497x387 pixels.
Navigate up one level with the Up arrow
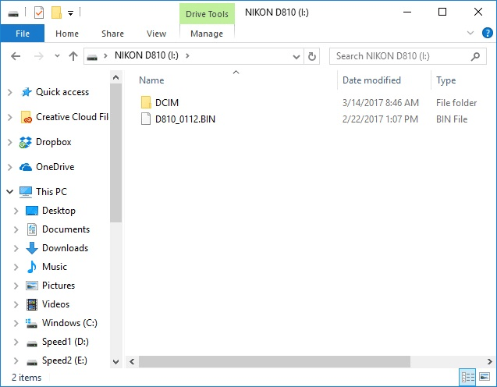(73, 56)
